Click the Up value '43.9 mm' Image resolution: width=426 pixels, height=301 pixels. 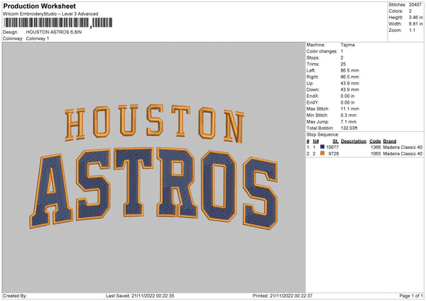[x=349, y=83]
